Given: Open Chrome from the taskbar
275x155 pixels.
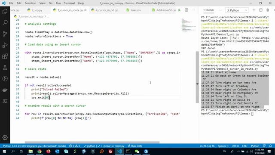Looking at the screenshot, I should point(40,151).
